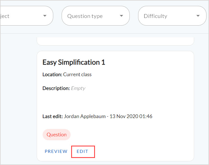Open the Question type filter
The height and width of the screenshot is (165, 209).
click(90, 16)
